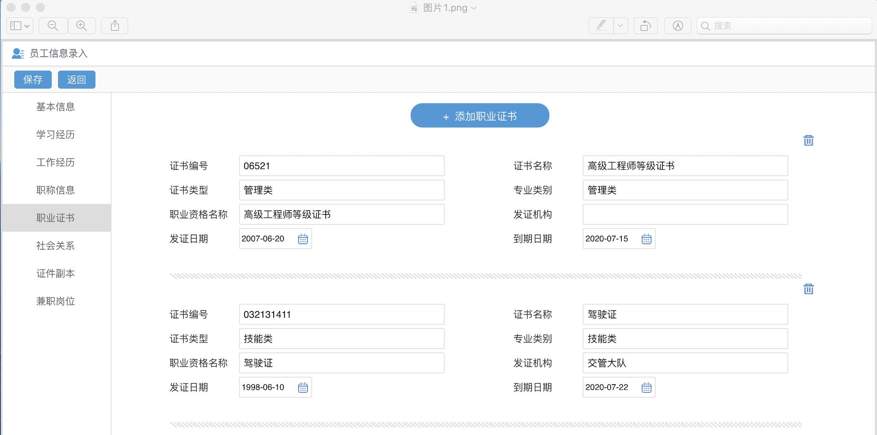Click the zoom out magnifier icon
877x435 pixels.
coord(53,26)
